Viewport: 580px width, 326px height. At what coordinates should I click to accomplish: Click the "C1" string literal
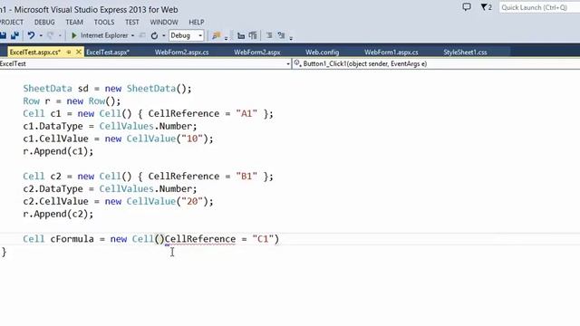(263, 239)
